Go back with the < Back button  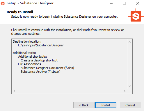coord(84,105)
